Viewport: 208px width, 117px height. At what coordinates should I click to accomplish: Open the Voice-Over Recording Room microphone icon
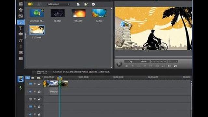(20, 46)
